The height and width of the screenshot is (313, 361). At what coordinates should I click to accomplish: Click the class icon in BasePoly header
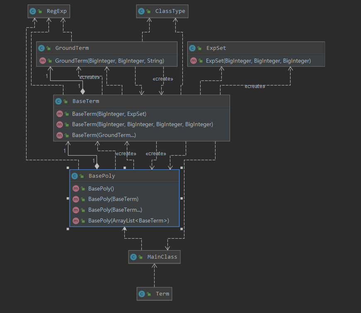pyautogui.click(x=75, y=176)
